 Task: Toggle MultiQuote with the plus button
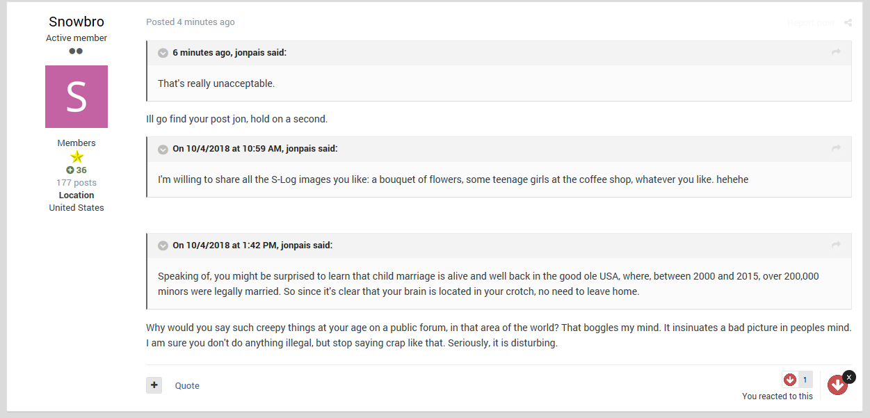coord(154,385)
